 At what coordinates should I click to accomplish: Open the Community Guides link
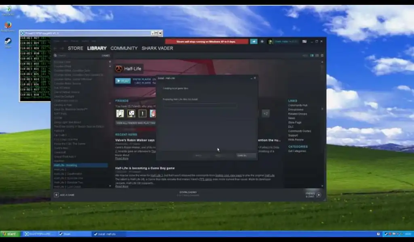coord(300,131)
